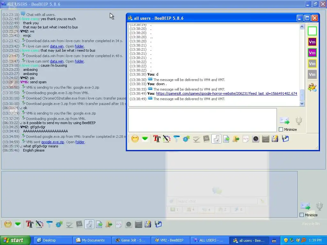This screenshot has height=245, width=327.
Task: Switch to ALL USERS taskbar button
Action: [x=210, y=240]
